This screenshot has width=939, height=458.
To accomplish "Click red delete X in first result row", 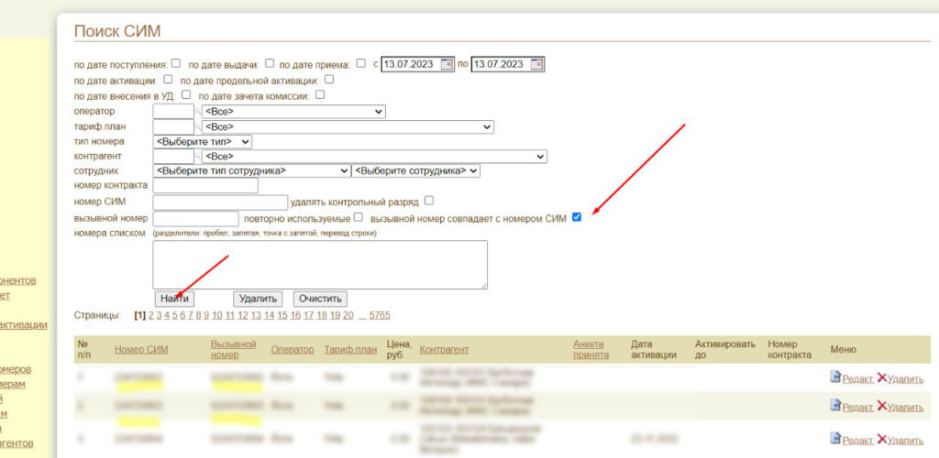I will [881, 377].
